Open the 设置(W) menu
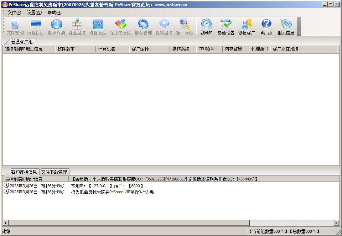The height and width of the screenshot is (236, 342). [34, 12]
